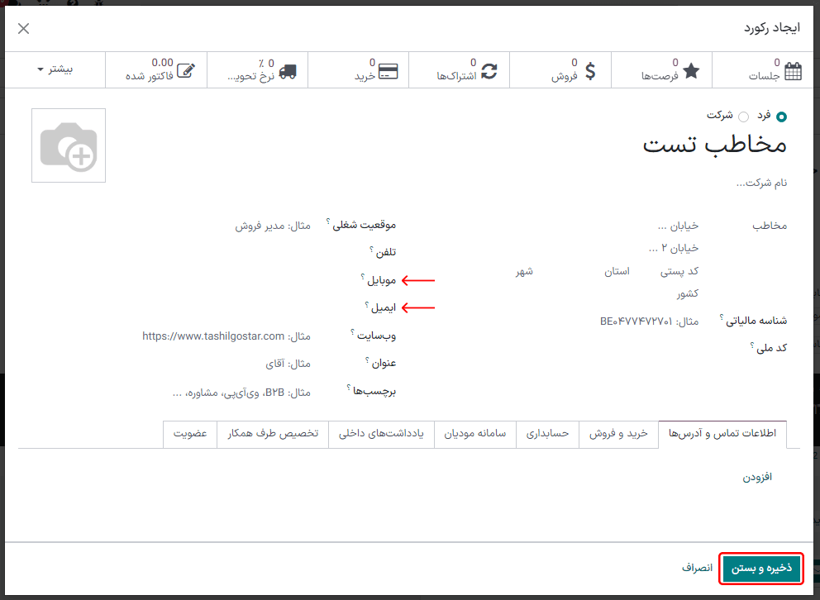820x600 pixels.
Task: Click the ذخیره و بستن button
Action: point(762,568)
